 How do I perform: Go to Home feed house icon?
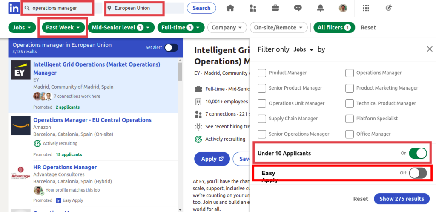(x=230, y=8)
